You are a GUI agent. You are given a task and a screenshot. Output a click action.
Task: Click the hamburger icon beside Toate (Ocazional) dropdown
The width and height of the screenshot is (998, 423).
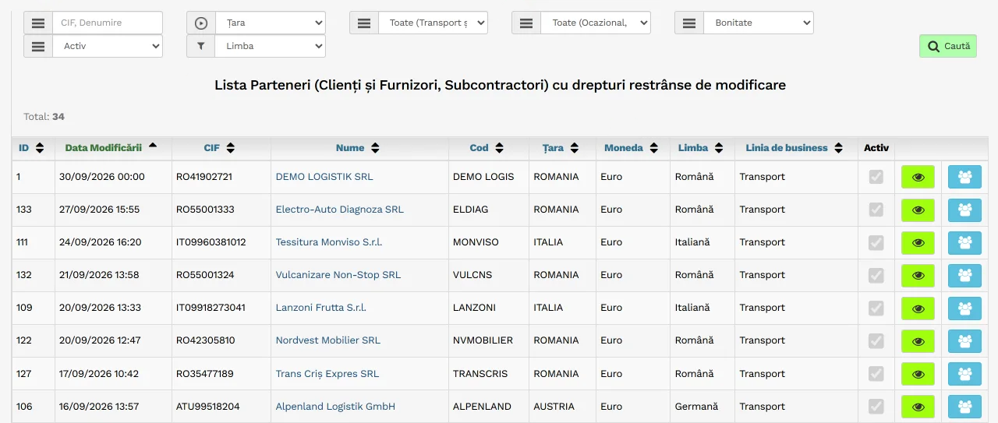point(526,23)
